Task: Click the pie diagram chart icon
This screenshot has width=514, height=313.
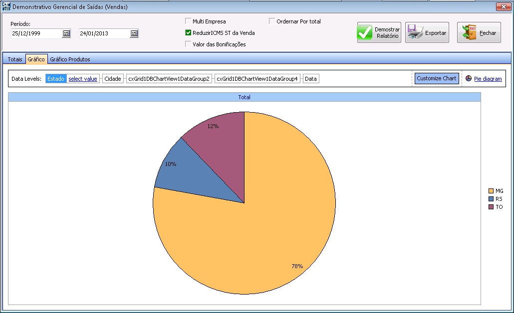Action: [x=469, y=78]
